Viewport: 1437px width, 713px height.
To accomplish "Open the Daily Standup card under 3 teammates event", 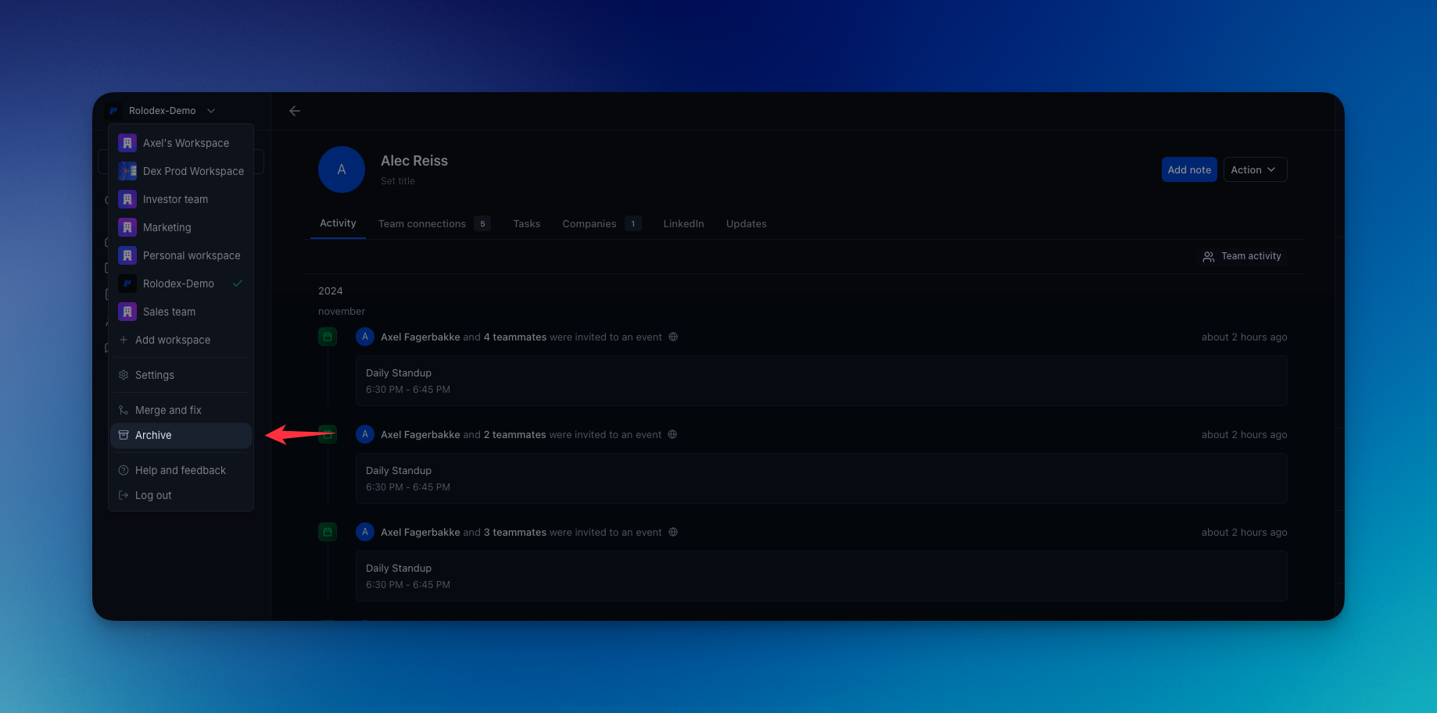I will [x=822, y=576].
